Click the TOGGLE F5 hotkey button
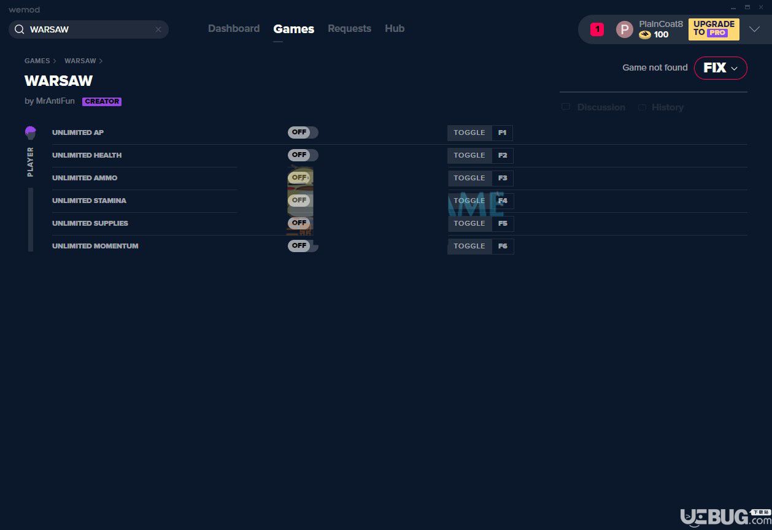This screenshot has height=530, width=772. coord(480,223)
